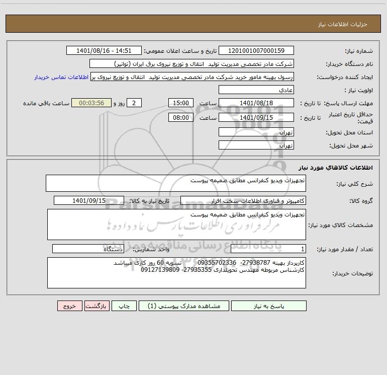Click the تعداد / مقدار مورد نیاز label
Viewport: 387px width, 375px height.
click(x=345, y=250)
